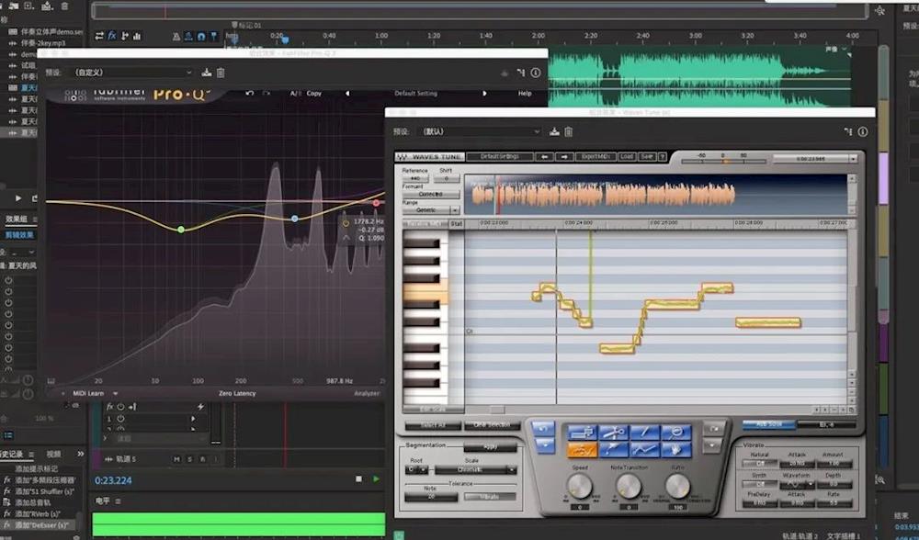This screenshot has width=919, height=540.
Task: Undo in FabFilter Pro-Q toolbar
Action: pyautogui.click(x=250, y=93)
